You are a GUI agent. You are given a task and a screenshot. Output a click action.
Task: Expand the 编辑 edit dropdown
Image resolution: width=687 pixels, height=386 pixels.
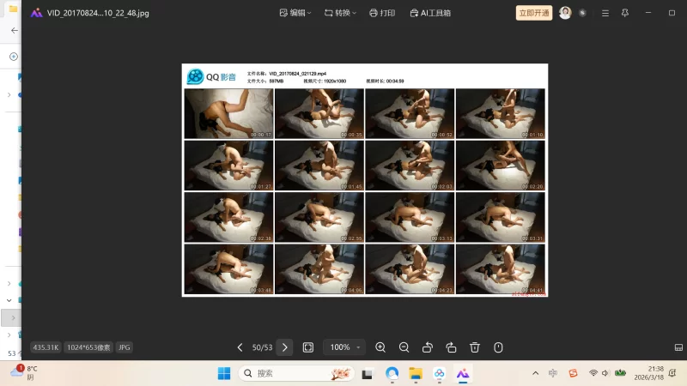[296, 13]
